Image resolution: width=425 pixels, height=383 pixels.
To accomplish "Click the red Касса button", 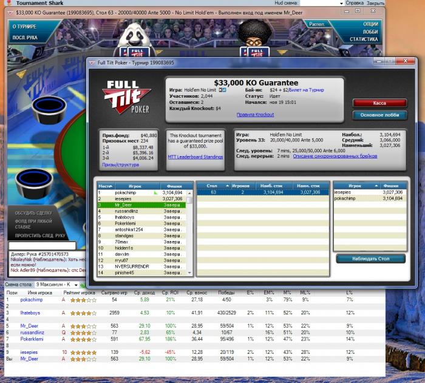I will (379, 103).
